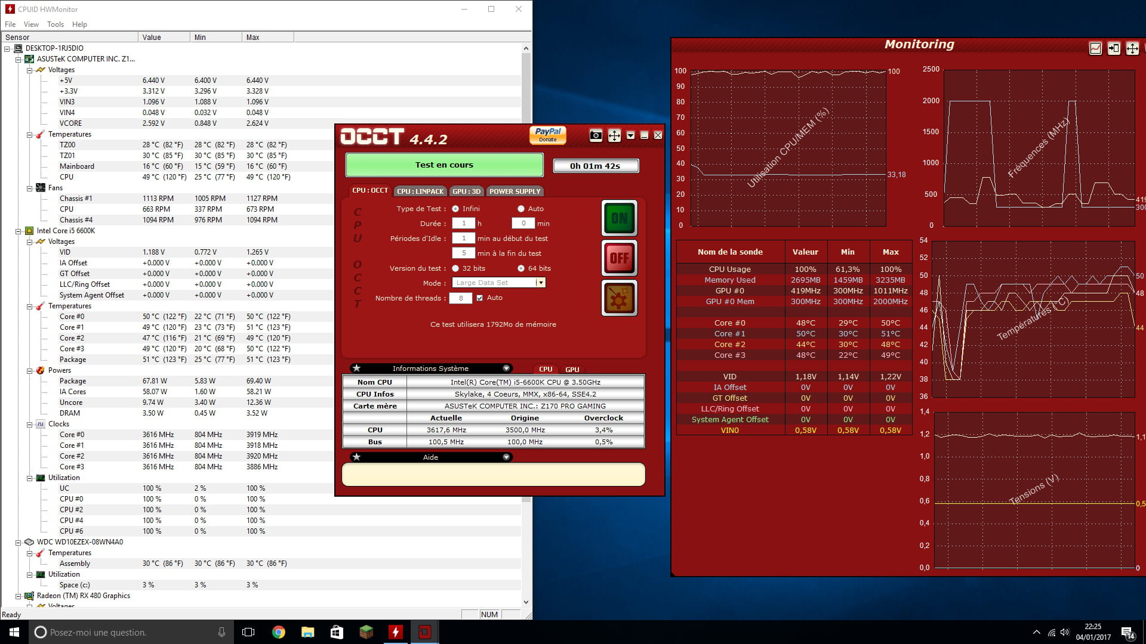Screen dimensions: 1146x644
Task: Click the Nombre de threads input field
Action: pyautogui.click(x=461, y=298)
